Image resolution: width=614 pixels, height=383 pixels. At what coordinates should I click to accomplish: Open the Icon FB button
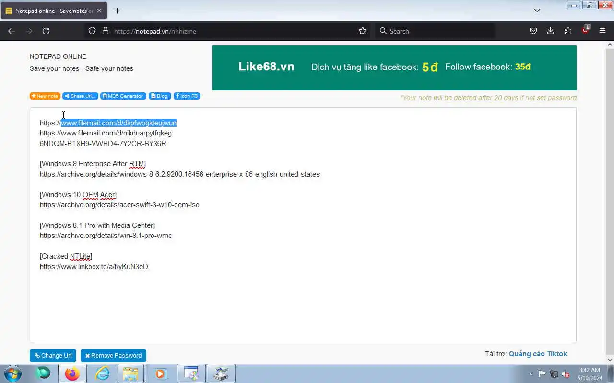point(187,96)
